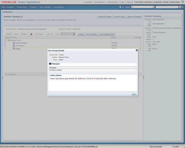This screenshot has width=185, height=148.
Task: Click the Oracle Fusion Applications logo
Action: click(21, 2)
